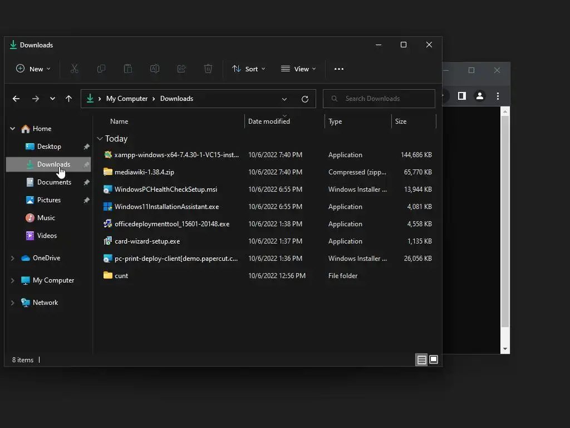Select the xampp-windows-x64-7.4.30 file name
This screenshot has width=570, height=428.
tap(176, 155)
